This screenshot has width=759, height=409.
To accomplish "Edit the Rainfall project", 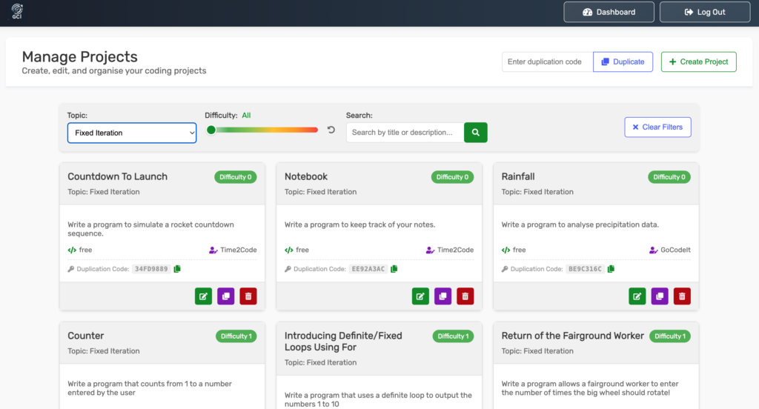I will point(637,296).
